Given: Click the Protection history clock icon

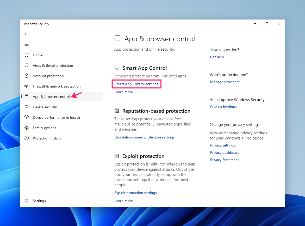Looking at the screenshot, I should coord(27,138).
